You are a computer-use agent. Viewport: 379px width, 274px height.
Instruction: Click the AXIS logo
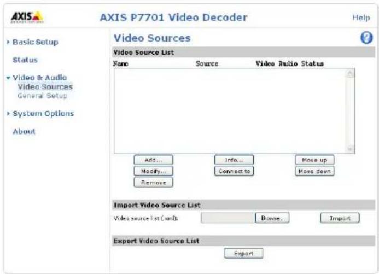(x=27, y=17)
